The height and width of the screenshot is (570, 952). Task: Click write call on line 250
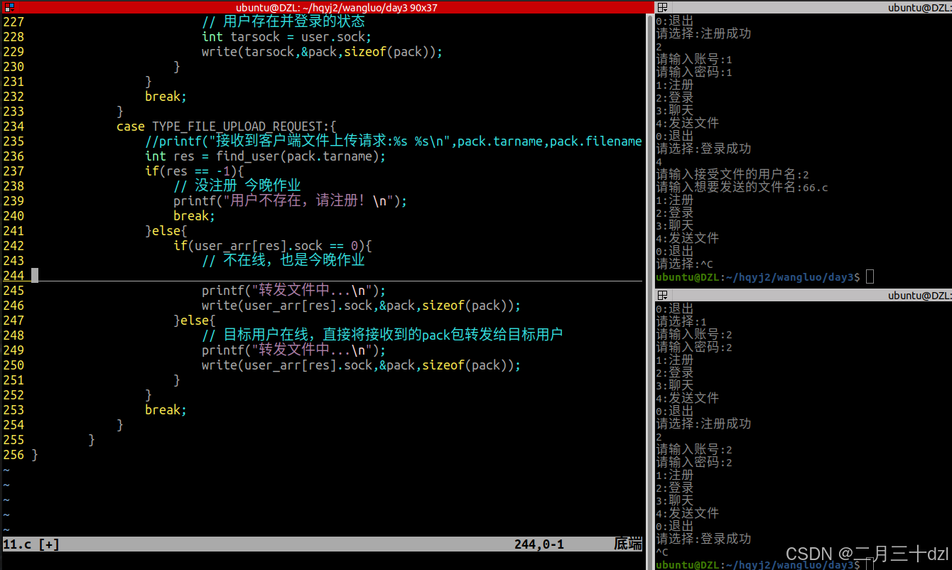(361, 365)
